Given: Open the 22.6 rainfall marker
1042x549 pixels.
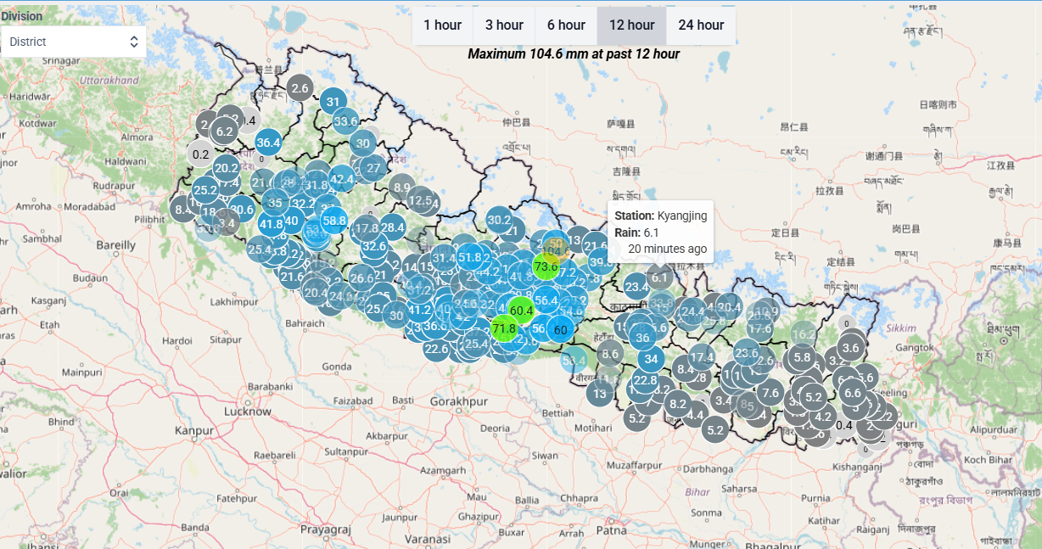Looking at the screenshot, I should click(437, 348).
